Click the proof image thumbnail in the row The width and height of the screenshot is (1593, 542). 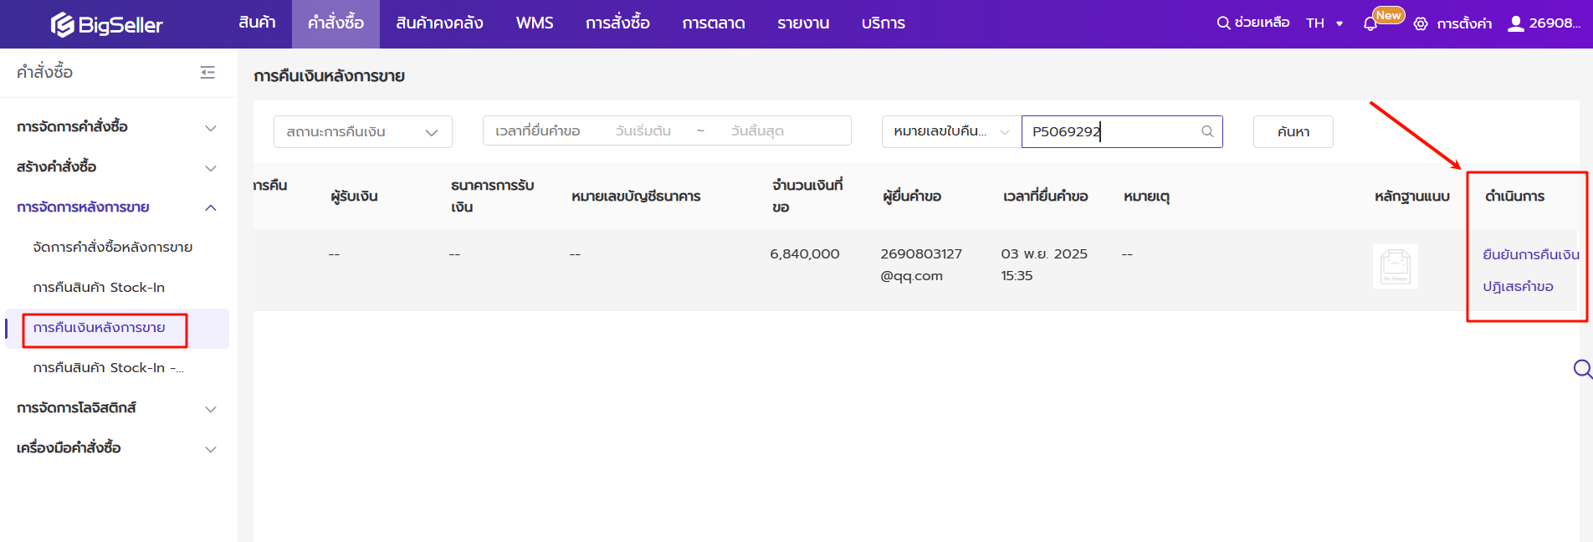1395,267
